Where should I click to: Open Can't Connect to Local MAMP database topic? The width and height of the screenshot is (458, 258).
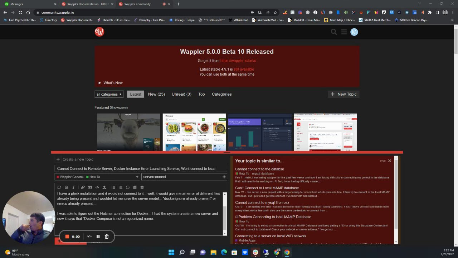267,188
